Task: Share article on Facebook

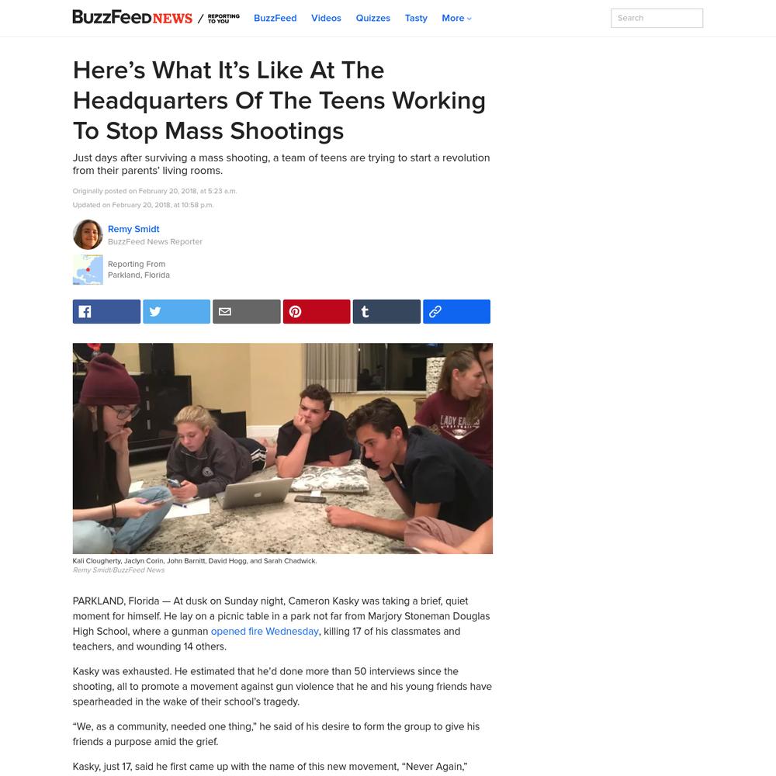Action: click(106, 311)
